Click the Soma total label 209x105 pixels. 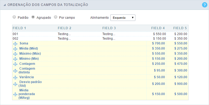tap(24, 43)
